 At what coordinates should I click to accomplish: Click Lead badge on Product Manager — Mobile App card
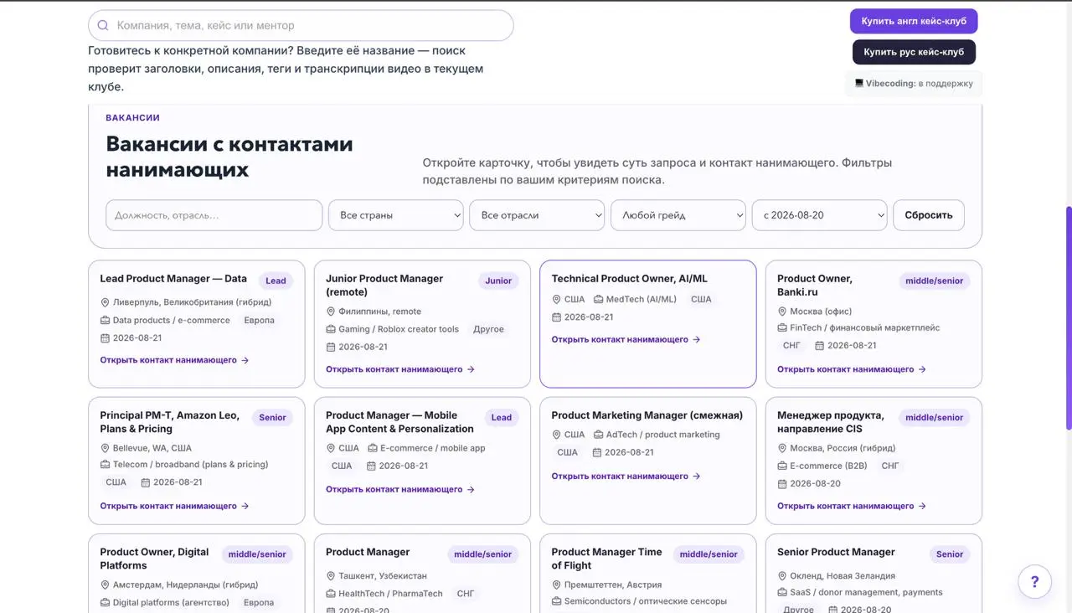coord(502,418)
